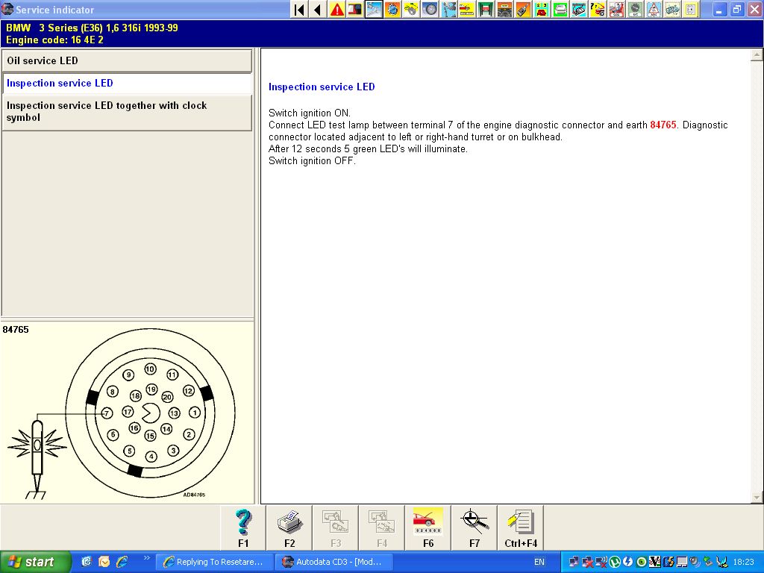This screenshot has width=764, height=573.
Task: Minimize the Service indicator window
Action: (x=720, y=9)
